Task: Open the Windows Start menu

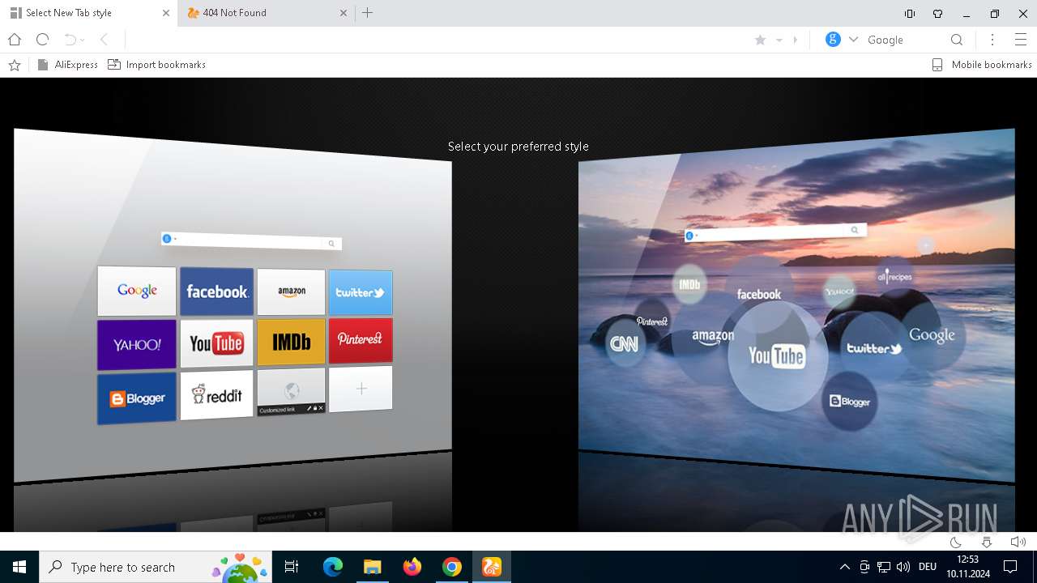Action: tap(19, 567)
